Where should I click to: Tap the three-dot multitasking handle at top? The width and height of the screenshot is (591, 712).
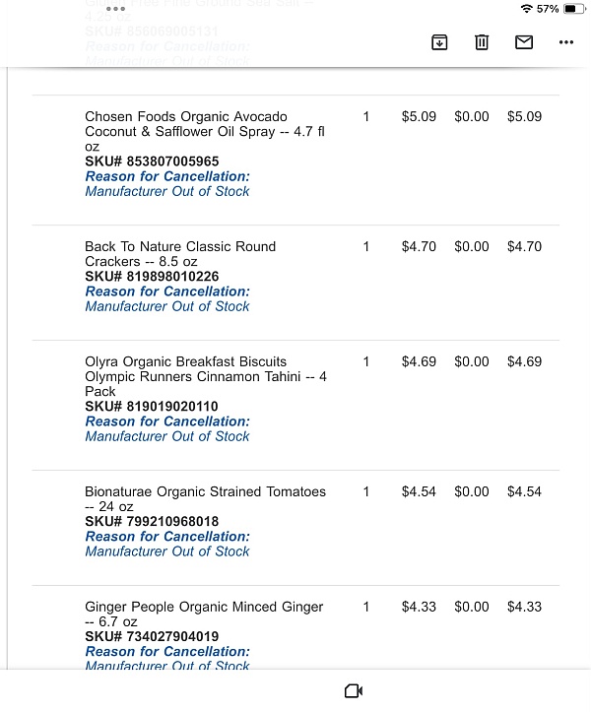115,9
